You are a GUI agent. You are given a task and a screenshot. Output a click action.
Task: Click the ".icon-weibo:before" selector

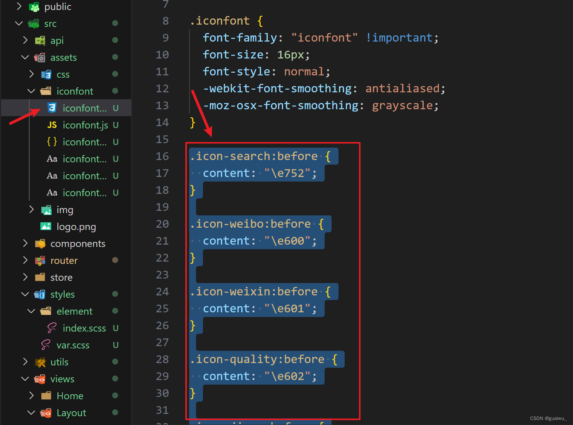point(250,224)
